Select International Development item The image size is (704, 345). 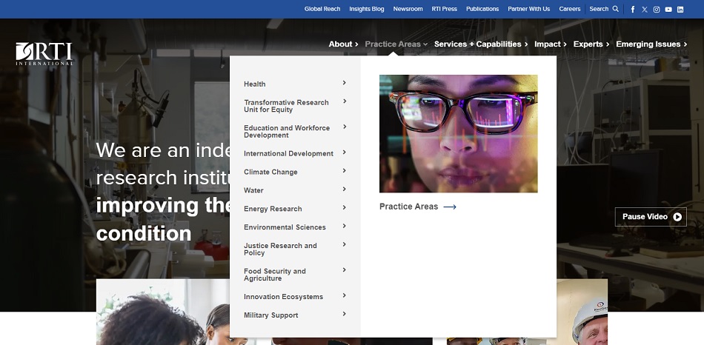(289, 153)
